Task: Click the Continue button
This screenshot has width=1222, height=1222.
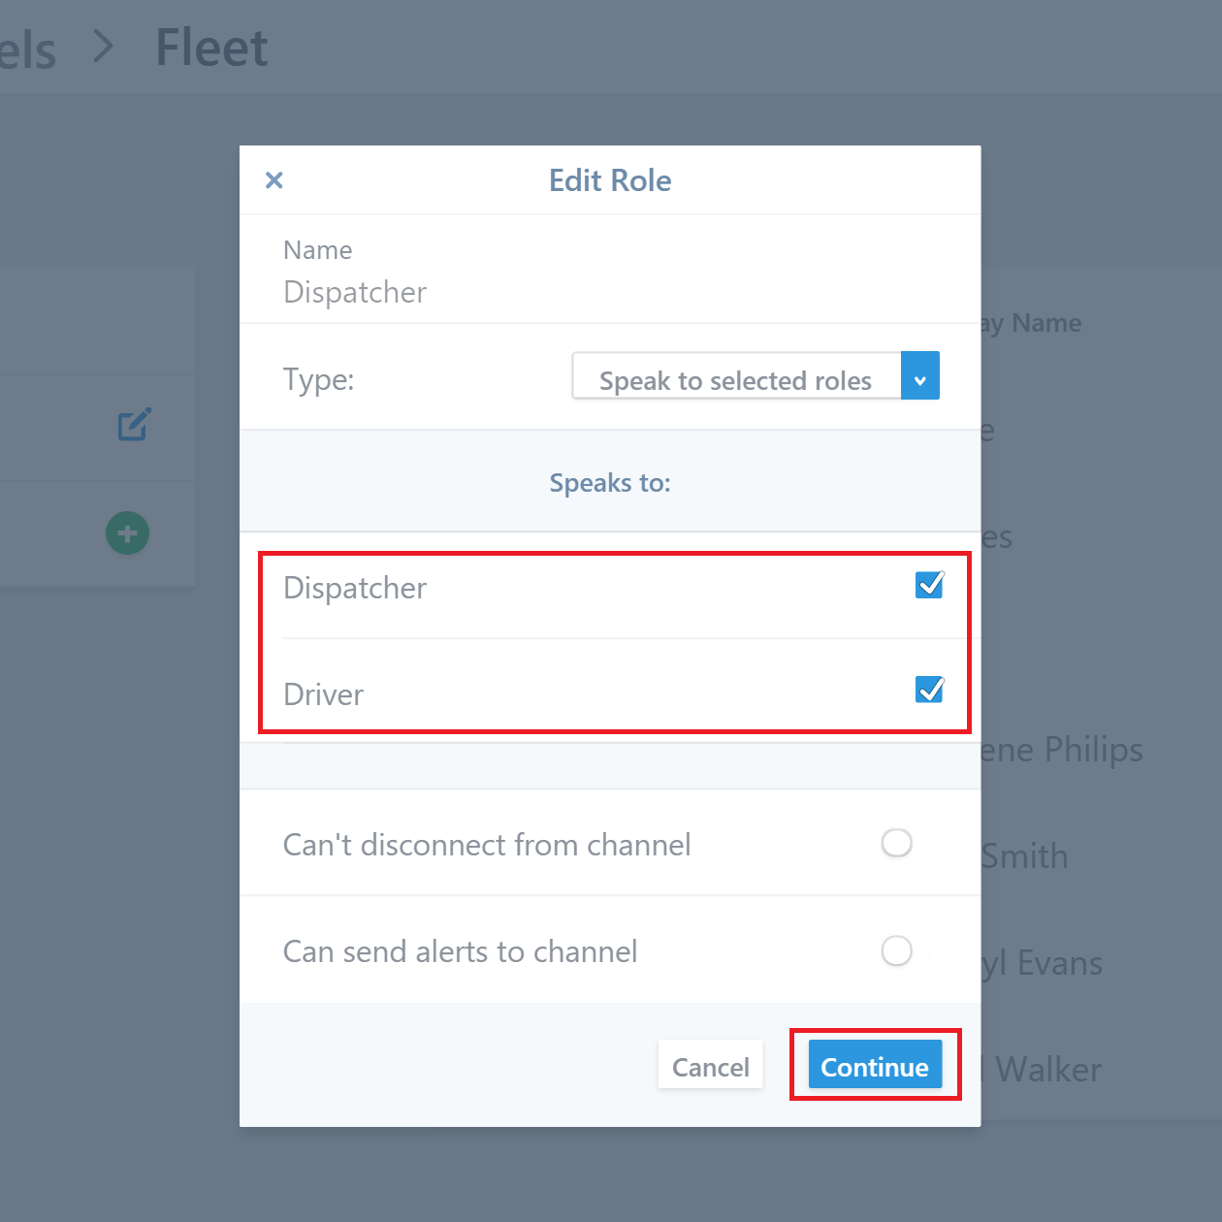Action: click(875, 1065)
